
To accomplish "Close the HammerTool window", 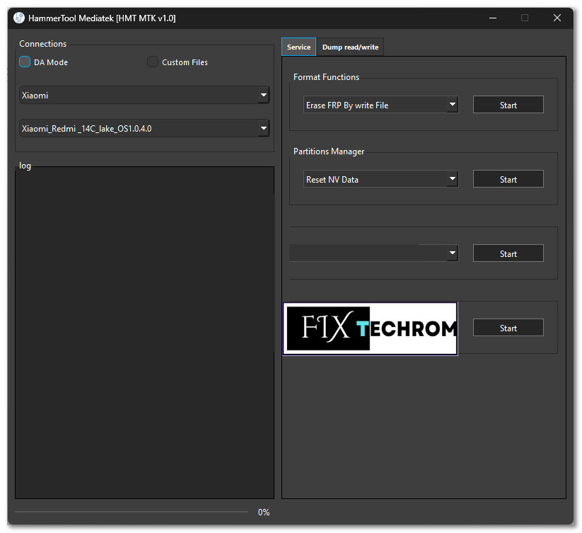I will tap(557, 18).
